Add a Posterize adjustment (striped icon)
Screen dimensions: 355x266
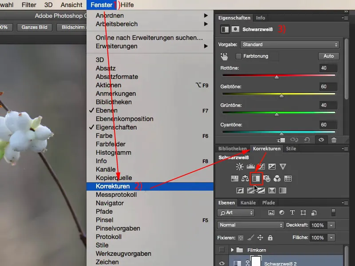coord(250,191)
